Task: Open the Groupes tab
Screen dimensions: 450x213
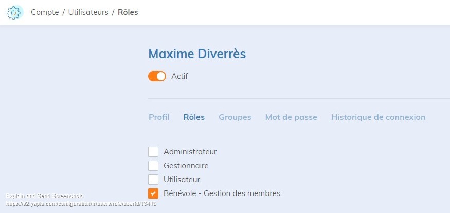Action: (x=235, y=117)
